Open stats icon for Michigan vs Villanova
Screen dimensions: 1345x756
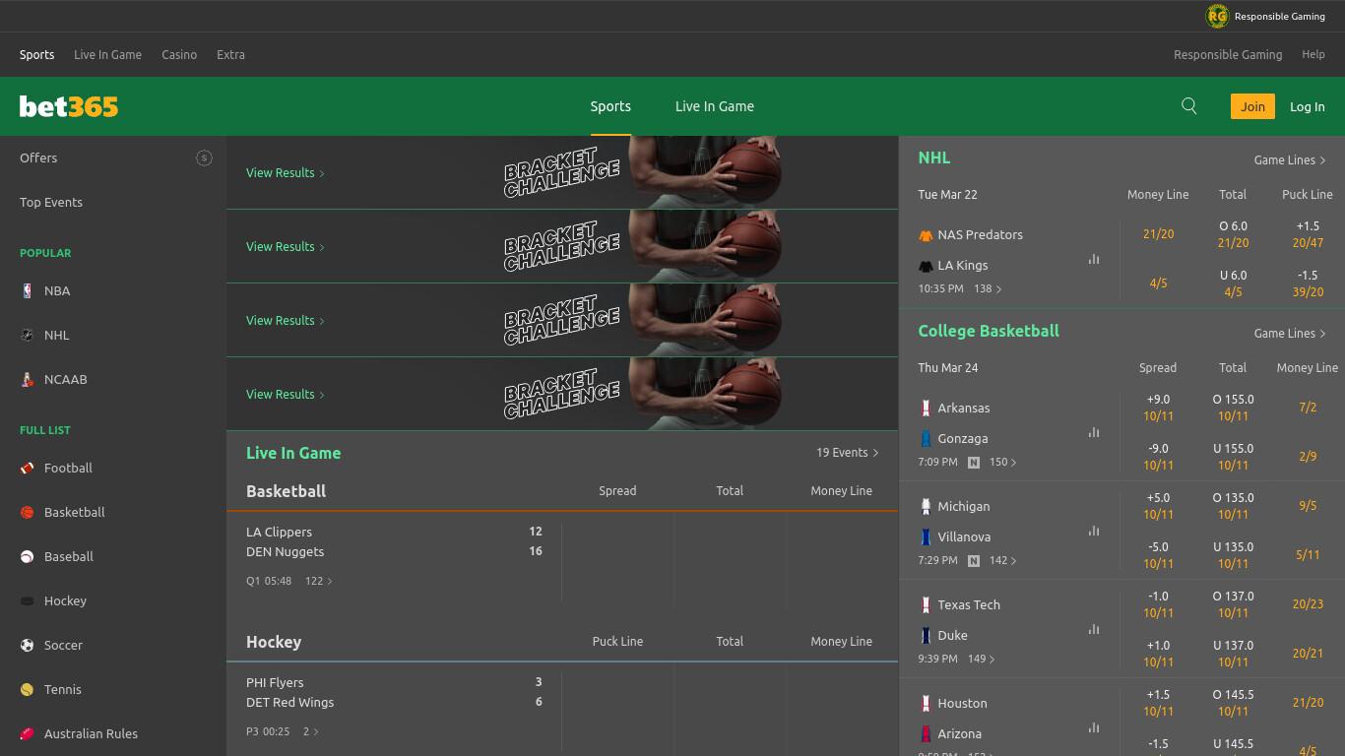(1094, 532)
